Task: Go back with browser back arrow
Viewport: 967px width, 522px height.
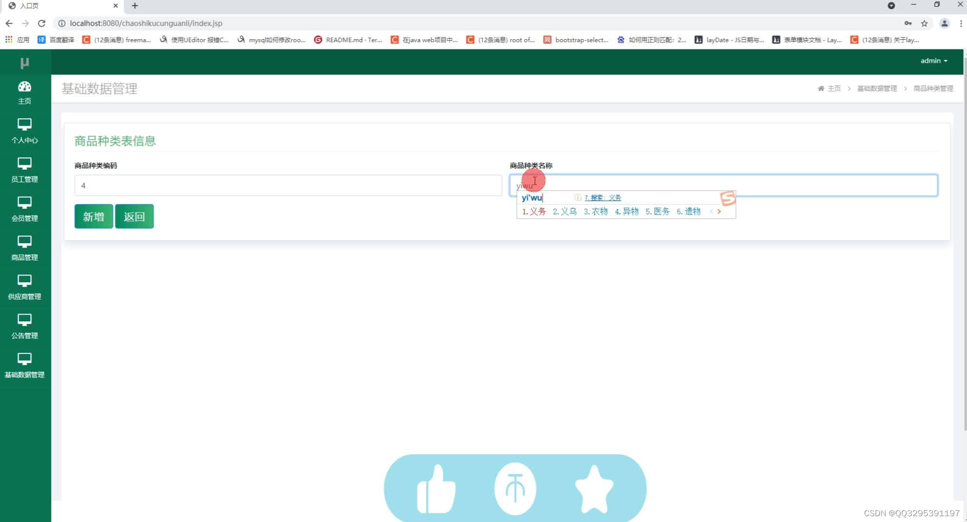Action: 9,23
